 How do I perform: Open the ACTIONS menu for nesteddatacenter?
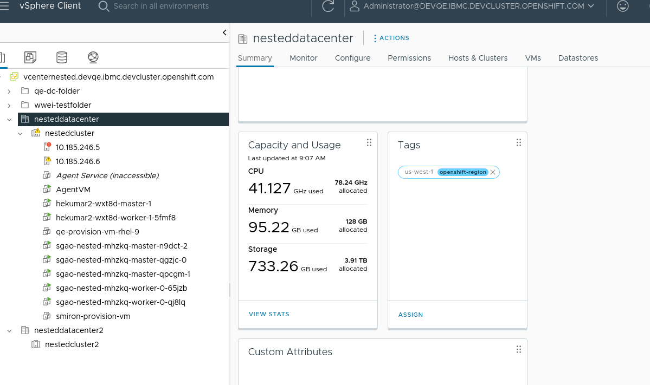tap(391, 38)
